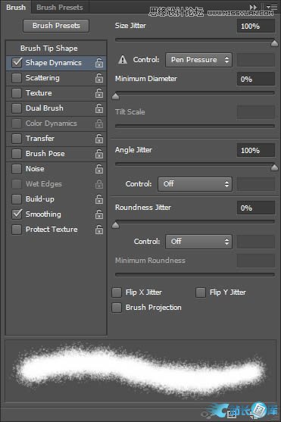Enable the Texture checkbox
This screenshot has height=422, width=281.
[17, 93]
